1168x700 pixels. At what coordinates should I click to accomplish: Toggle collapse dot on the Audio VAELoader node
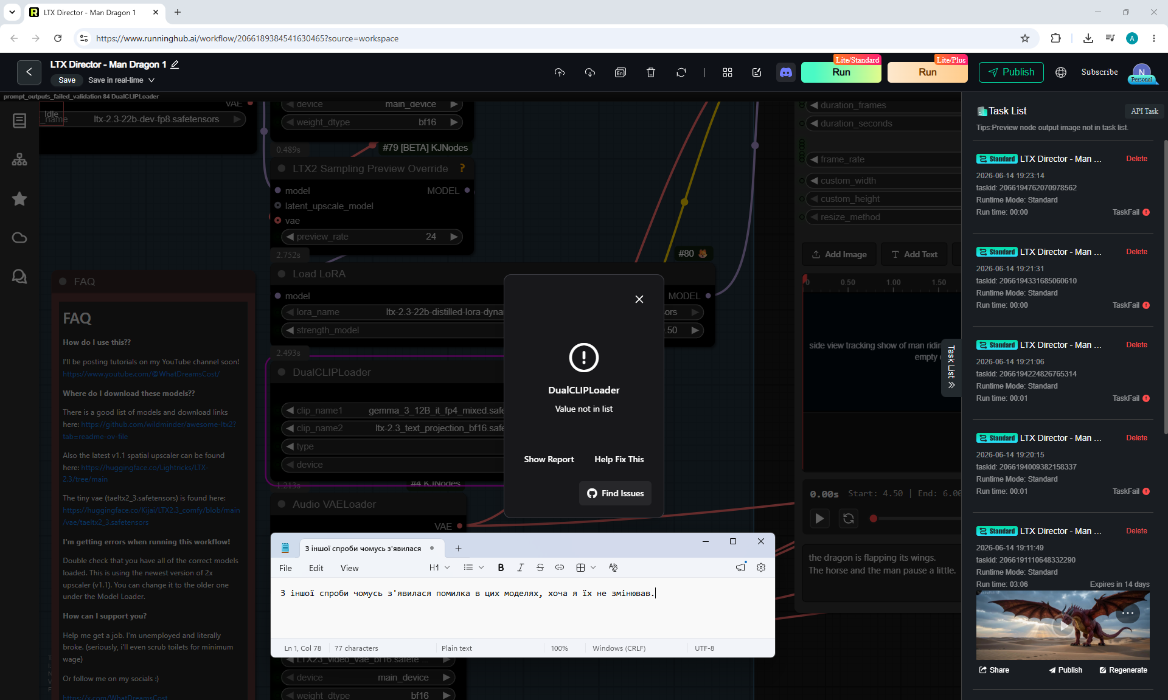(282, 504)
